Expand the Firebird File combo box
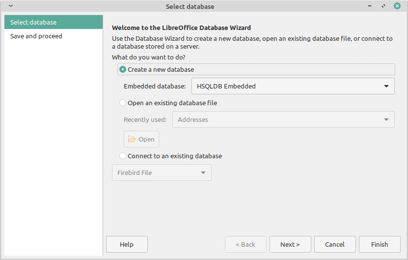The height and width of the screenshot is (260, 408). 162,173
